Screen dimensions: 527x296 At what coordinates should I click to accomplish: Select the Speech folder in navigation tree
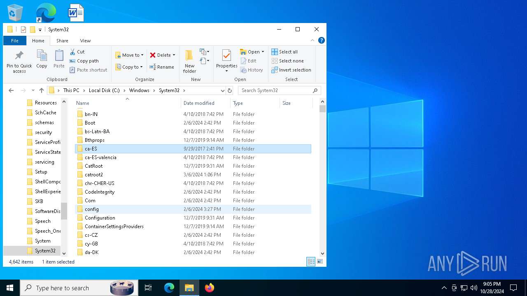pyautogui.click(x=42, y=221)
